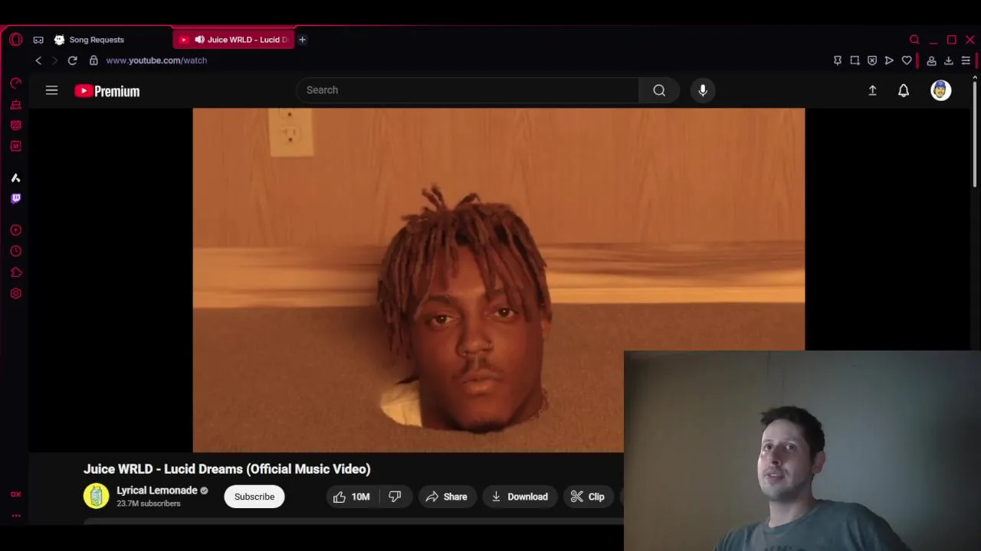Image resolution: width=981 pixels, height=551 pixels.
Task: Switch to the Song Requests tab
Action: 97,40
